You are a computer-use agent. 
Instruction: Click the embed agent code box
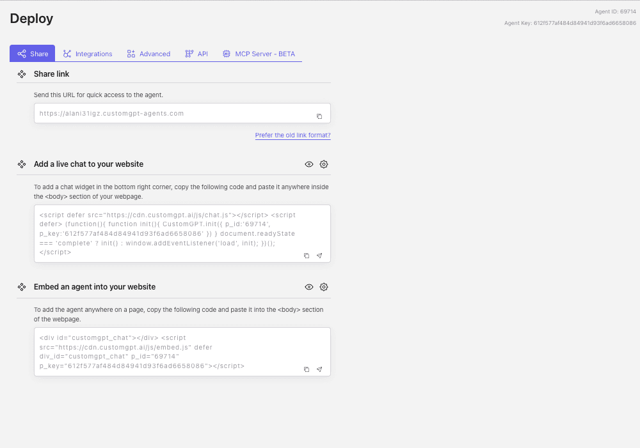pos(182,351)
